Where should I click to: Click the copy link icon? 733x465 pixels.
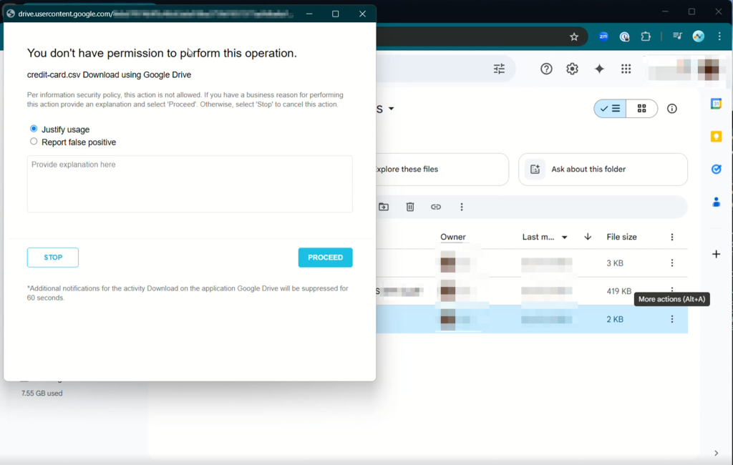pyautogui.click(x=436, y=207)
